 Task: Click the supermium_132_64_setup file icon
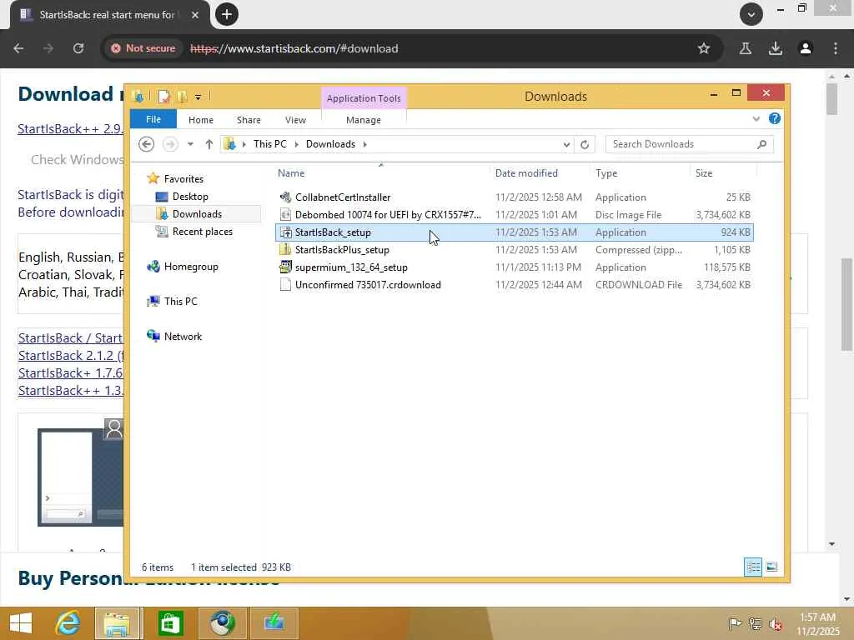point(285,267)
